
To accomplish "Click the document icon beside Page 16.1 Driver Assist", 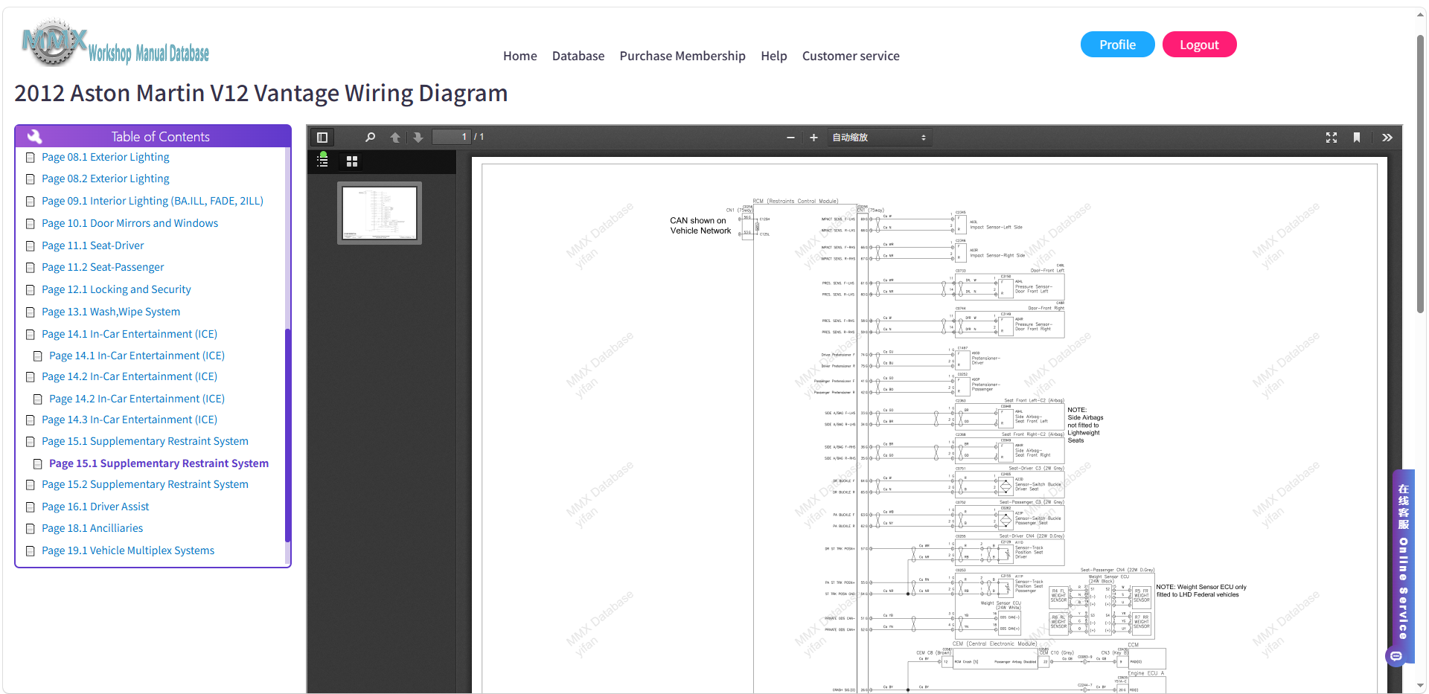I will pyautogui.click(x=31, y=507).
